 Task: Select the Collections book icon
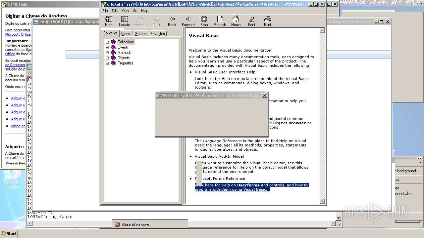pyautogui.click(x=113, y=42)
